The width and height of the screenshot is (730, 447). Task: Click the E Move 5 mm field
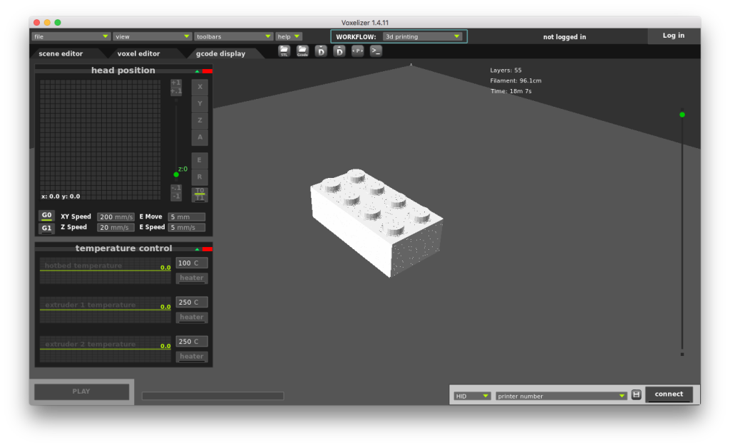coord(187,217)
